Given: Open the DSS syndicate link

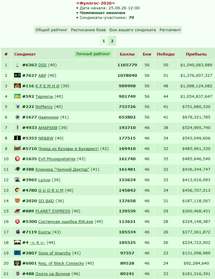Looking at the screenshot, I should (42, 65).
